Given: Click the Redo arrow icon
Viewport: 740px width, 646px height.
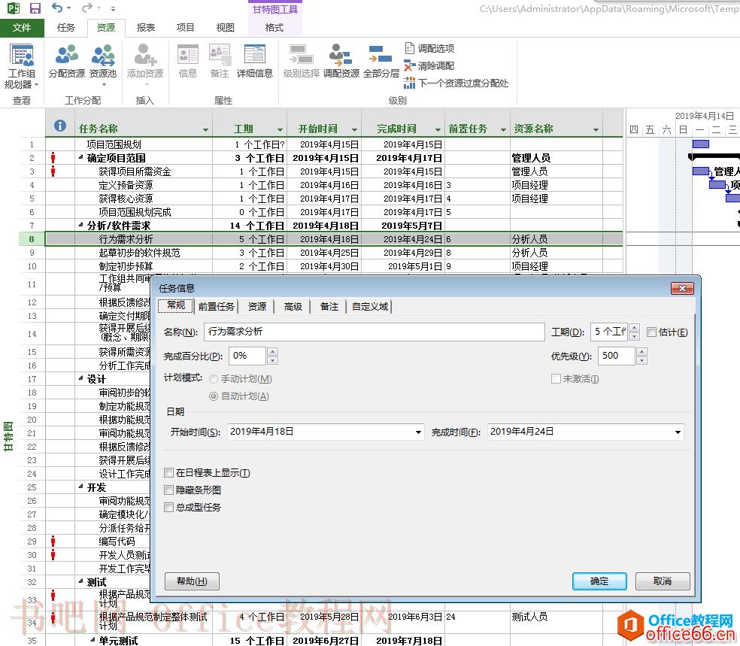Looking at the screenshot, I should point(87,8).
